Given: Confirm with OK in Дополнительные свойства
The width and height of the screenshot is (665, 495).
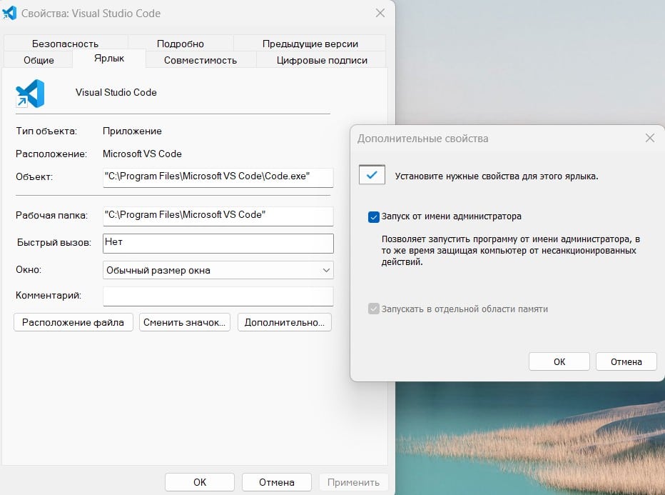Looking at the screenshot, I should (x=559, y=361).
